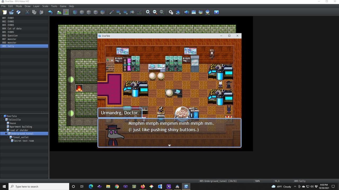
Task: Undo the last action with the blue arrow
Action: tap(50, 12)
